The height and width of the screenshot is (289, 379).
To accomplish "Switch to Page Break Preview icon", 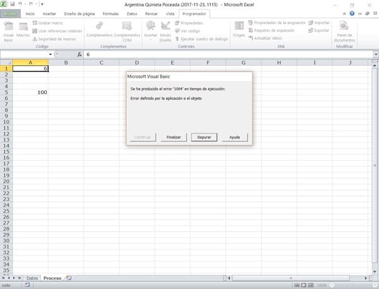I will pyautogui.click(x=311, y=285).
